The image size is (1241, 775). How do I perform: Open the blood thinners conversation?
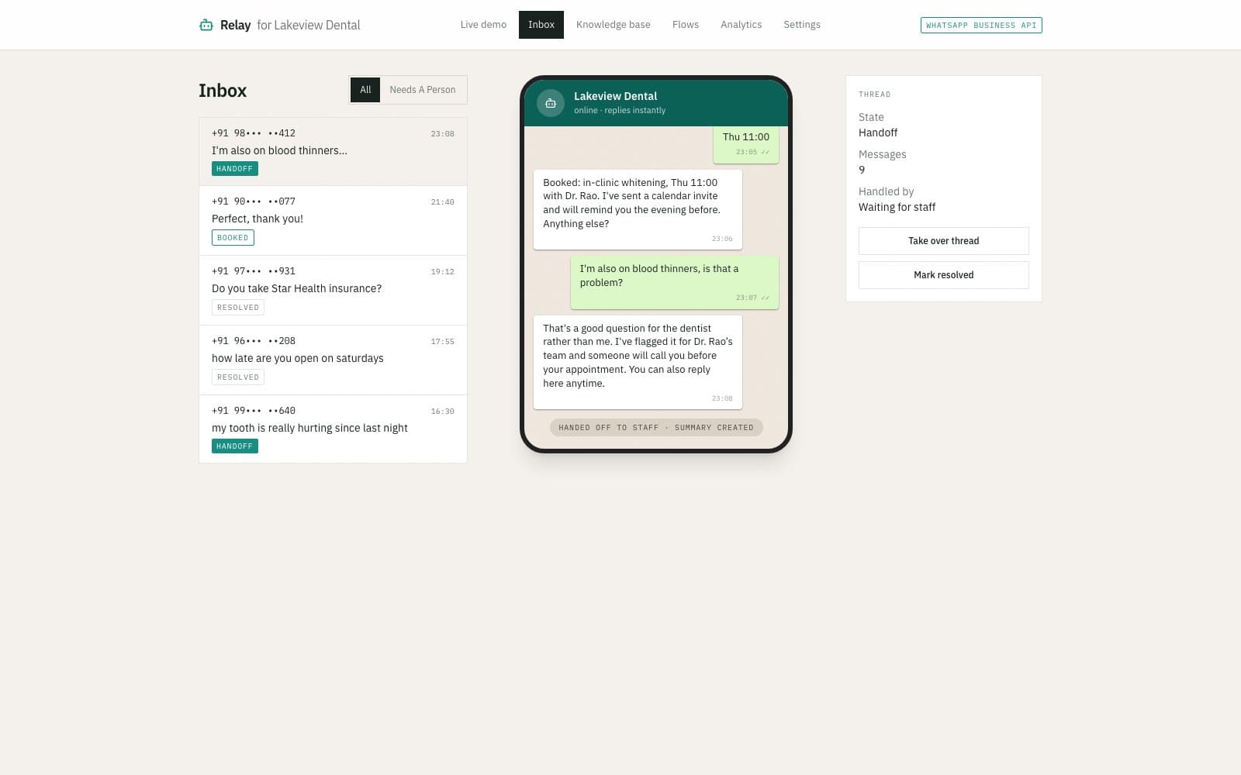pyautogui.click(x=333, y=151)
